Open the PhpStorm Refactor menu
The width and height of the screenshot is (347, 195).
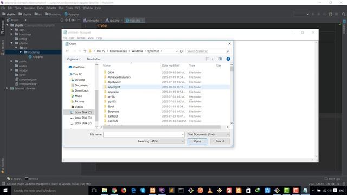click(51, 8)
